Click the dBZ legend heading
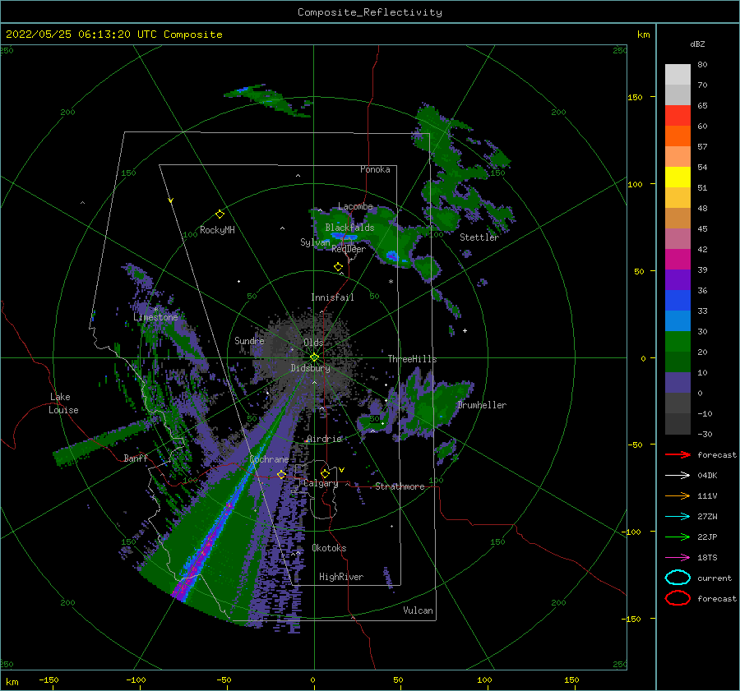 click(697, 44)
